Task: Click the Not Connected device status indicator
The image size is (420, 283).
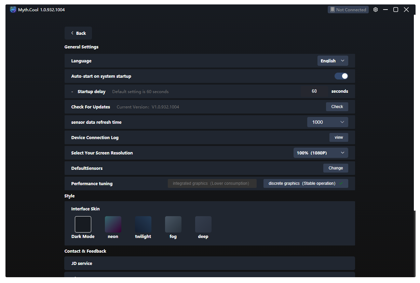Action: 348,10
